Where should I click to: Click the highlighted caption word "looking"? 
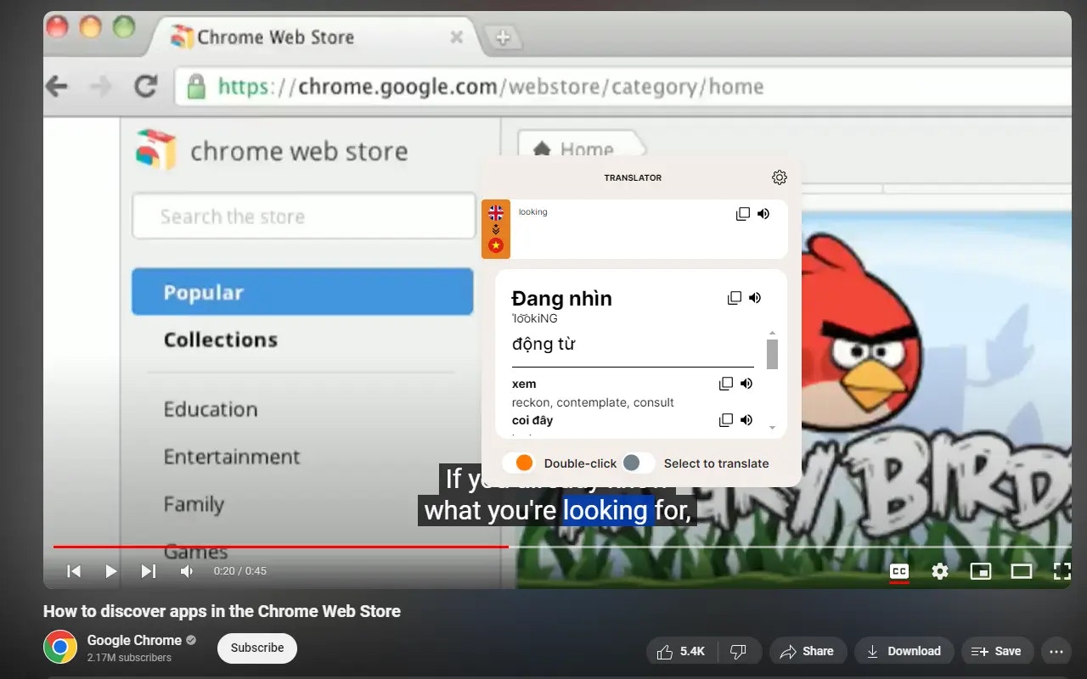[x=605, y=510]
